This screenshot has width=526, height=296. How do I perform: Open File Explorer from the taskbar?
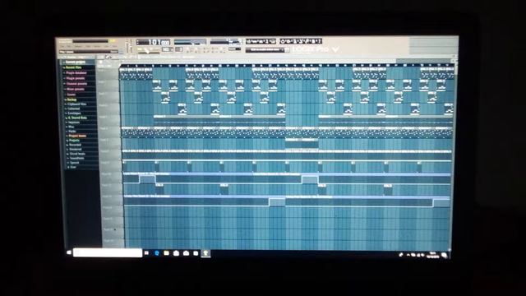pyautogui.click(x=166, y=253)
